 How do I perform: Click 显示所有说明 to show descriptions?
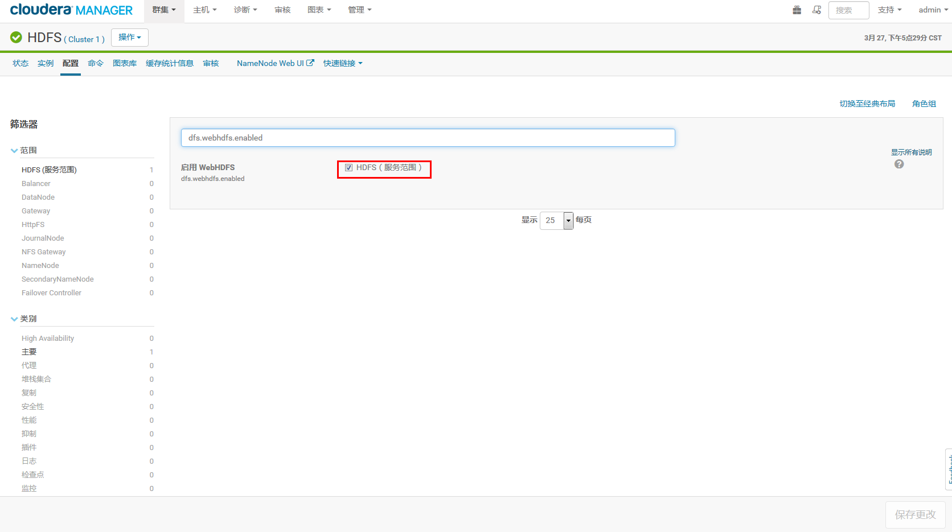911,152
